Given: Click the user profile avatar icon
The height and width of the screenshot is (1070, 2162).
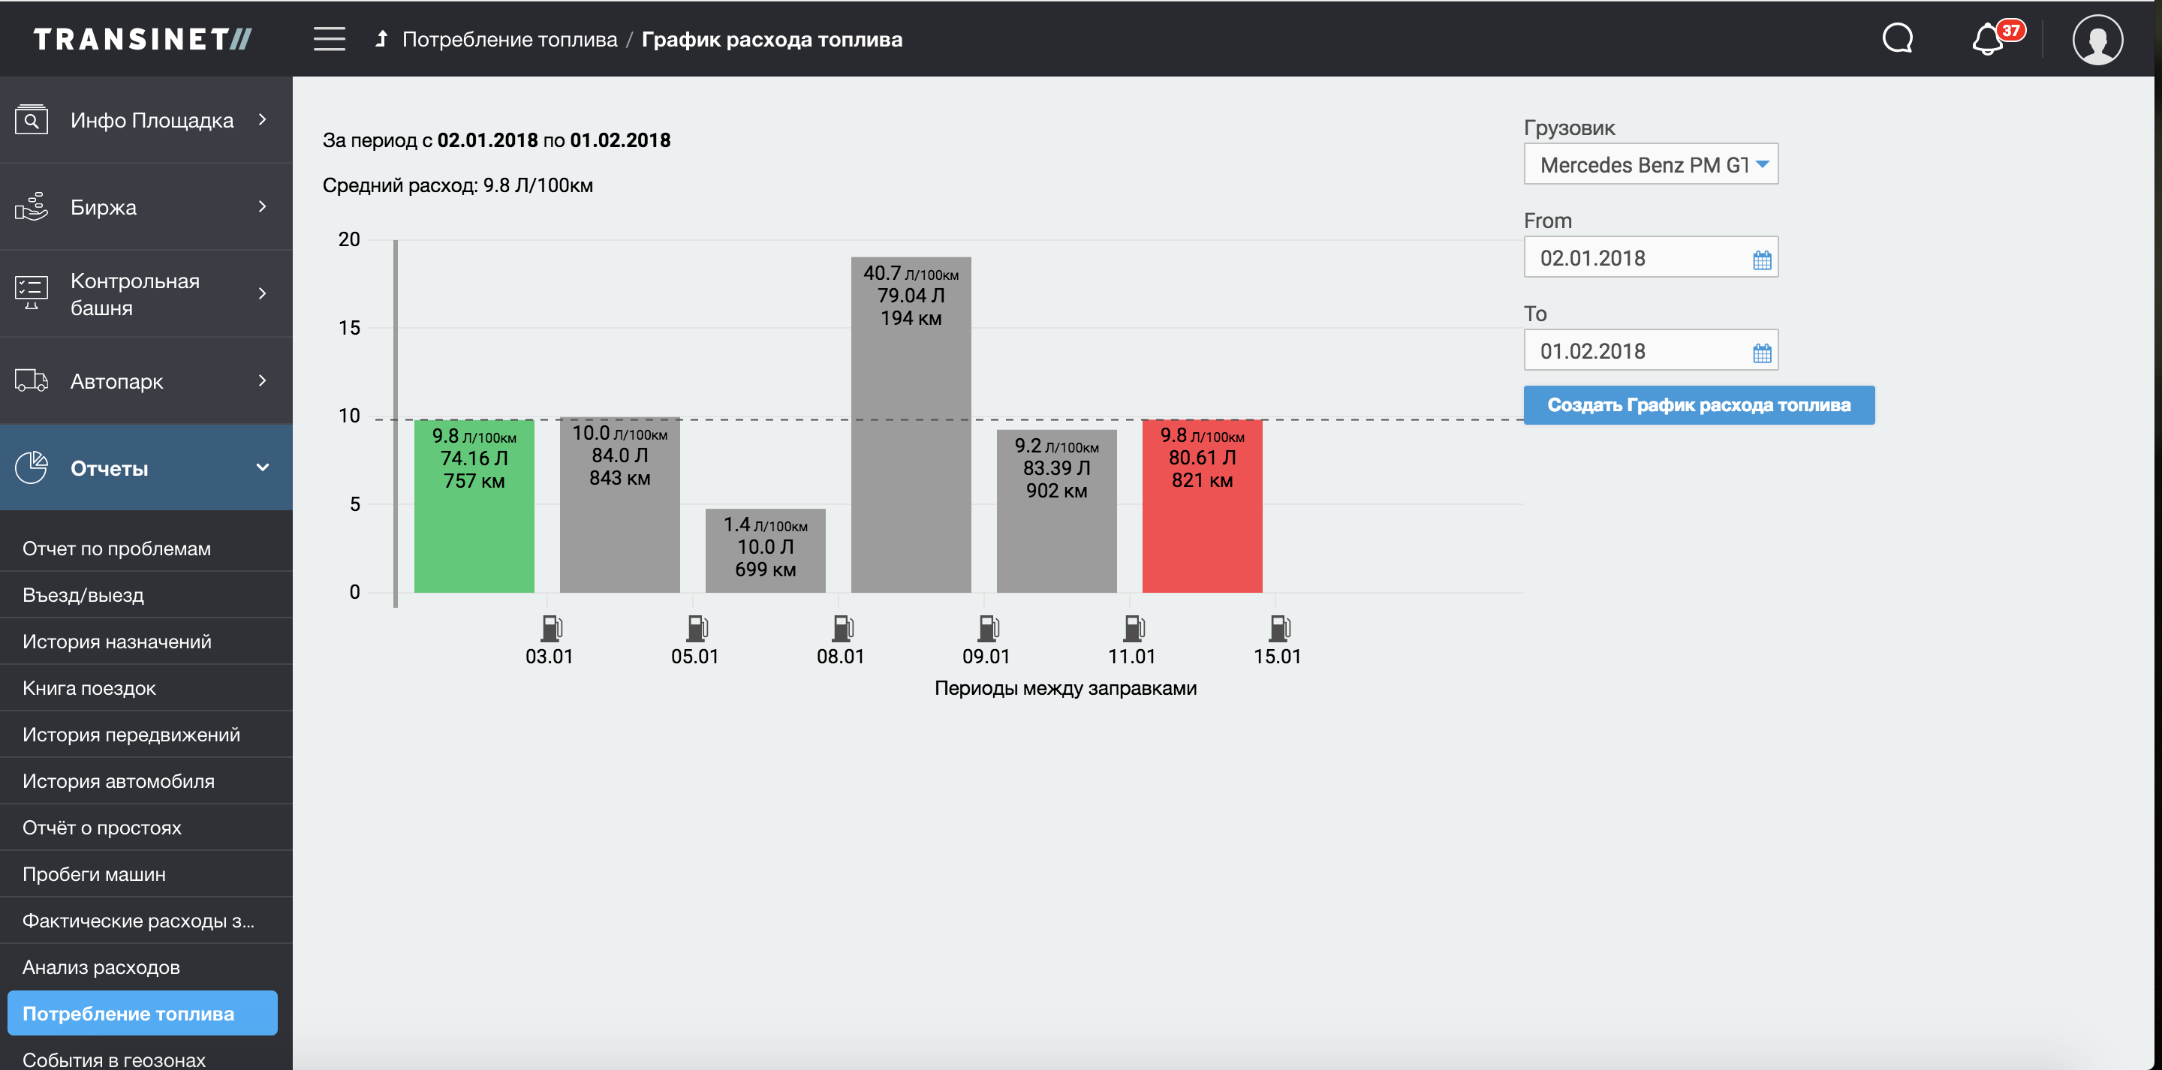Looking at the screenshot, I should (2097, 40).
